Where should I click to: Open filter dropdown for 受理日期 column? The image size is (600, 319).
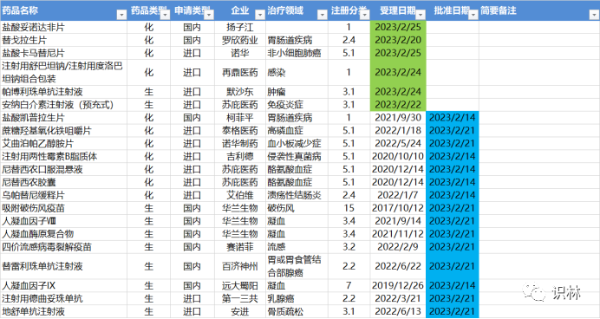(421, 15)
